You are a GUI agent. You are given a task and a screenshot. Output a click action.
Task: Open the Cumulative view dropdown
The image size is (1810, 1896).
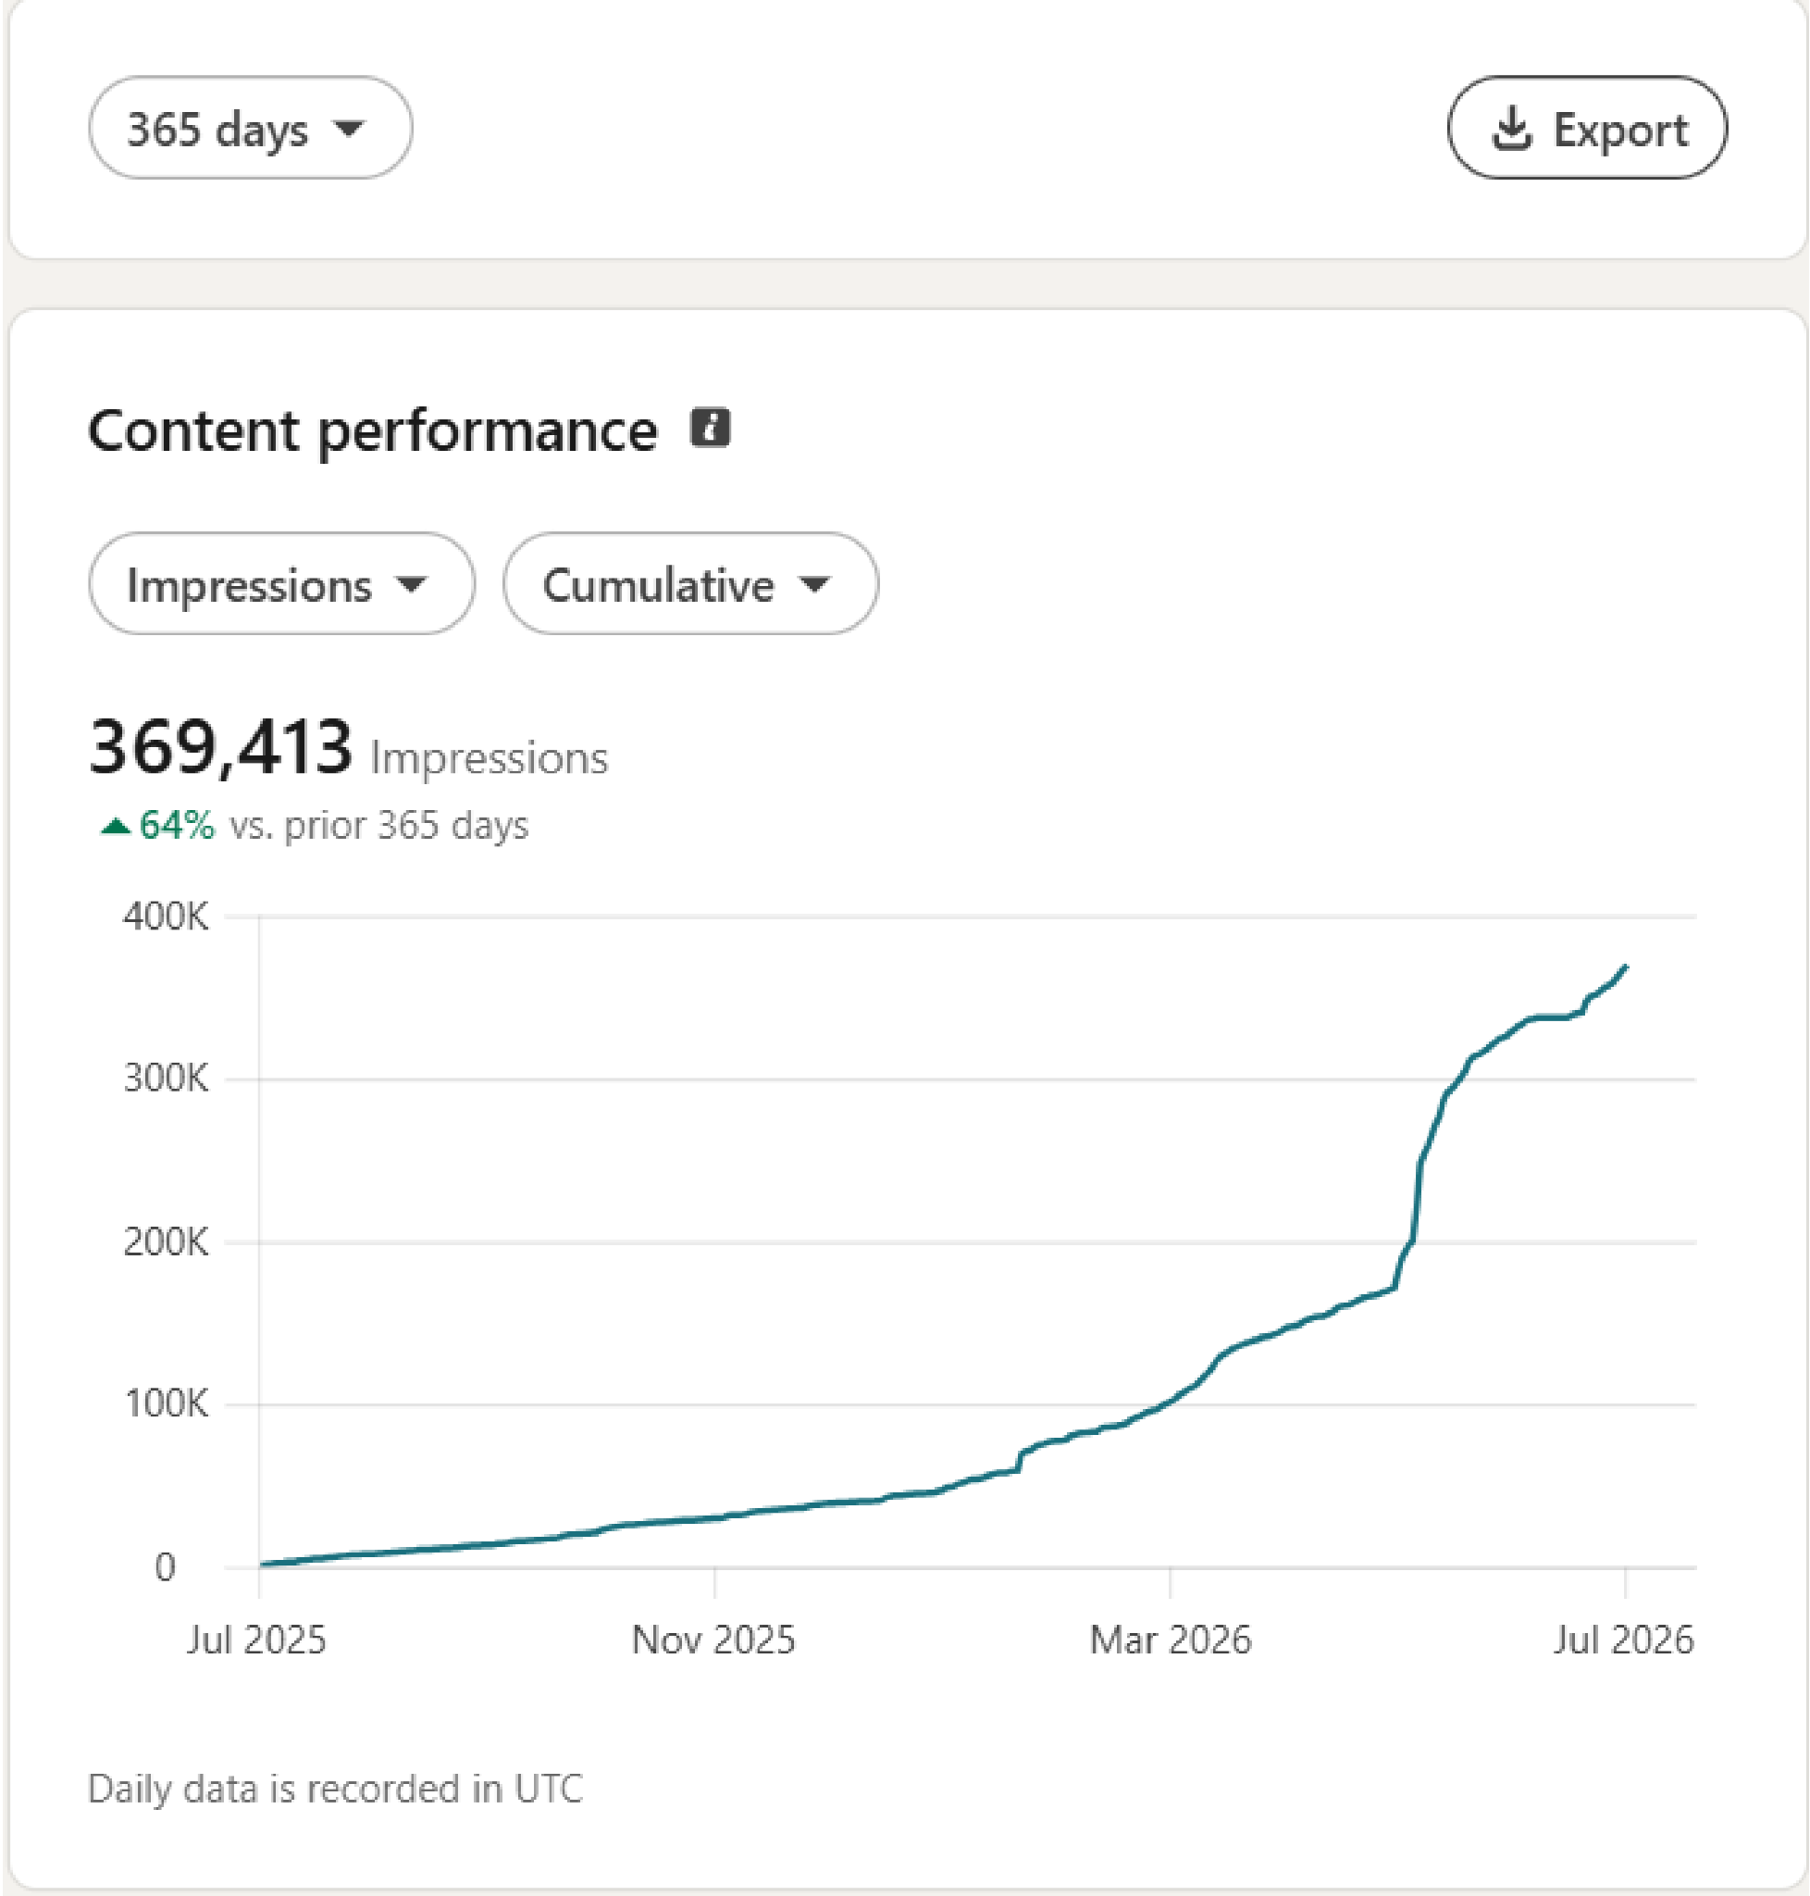click(x=691, y=583)
